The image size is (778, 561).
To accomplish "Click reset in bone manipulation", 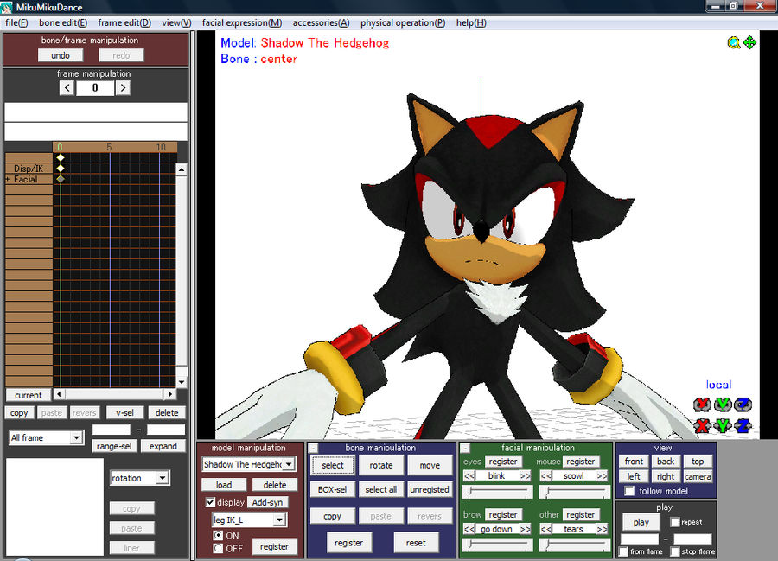I will 417,542.
